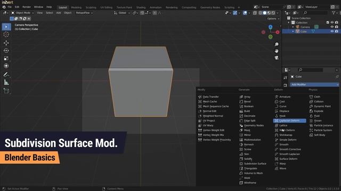Viewport: 341px width, 191px height.
Task: Add the Data Transfer modifier
Action: (208, 97)
